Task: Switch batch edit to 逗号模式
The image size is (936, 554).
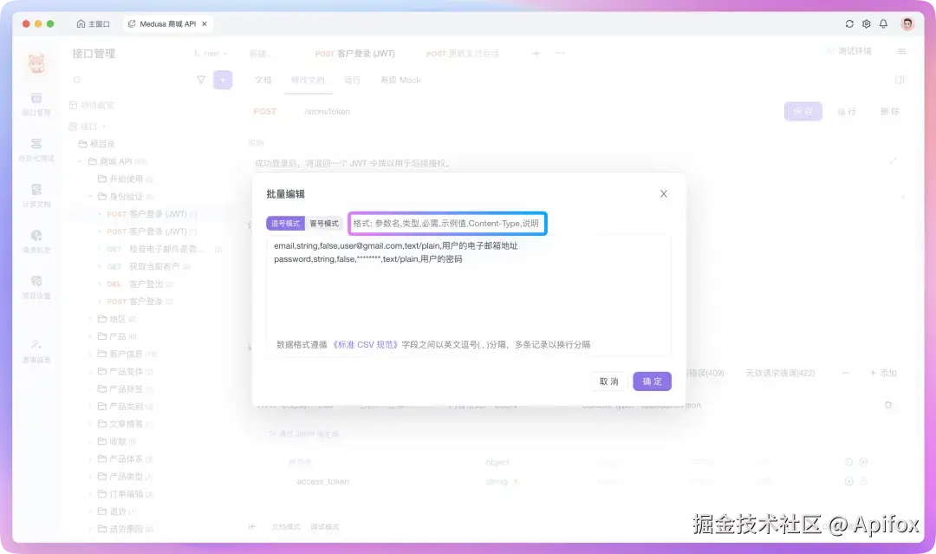Action: click(x=284, y=223)
